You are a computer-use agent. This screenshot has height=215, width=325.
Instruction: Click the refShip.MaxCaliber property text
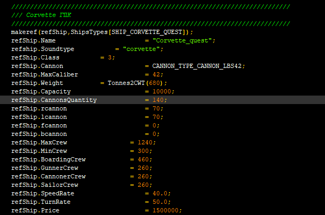click(45, 74)
